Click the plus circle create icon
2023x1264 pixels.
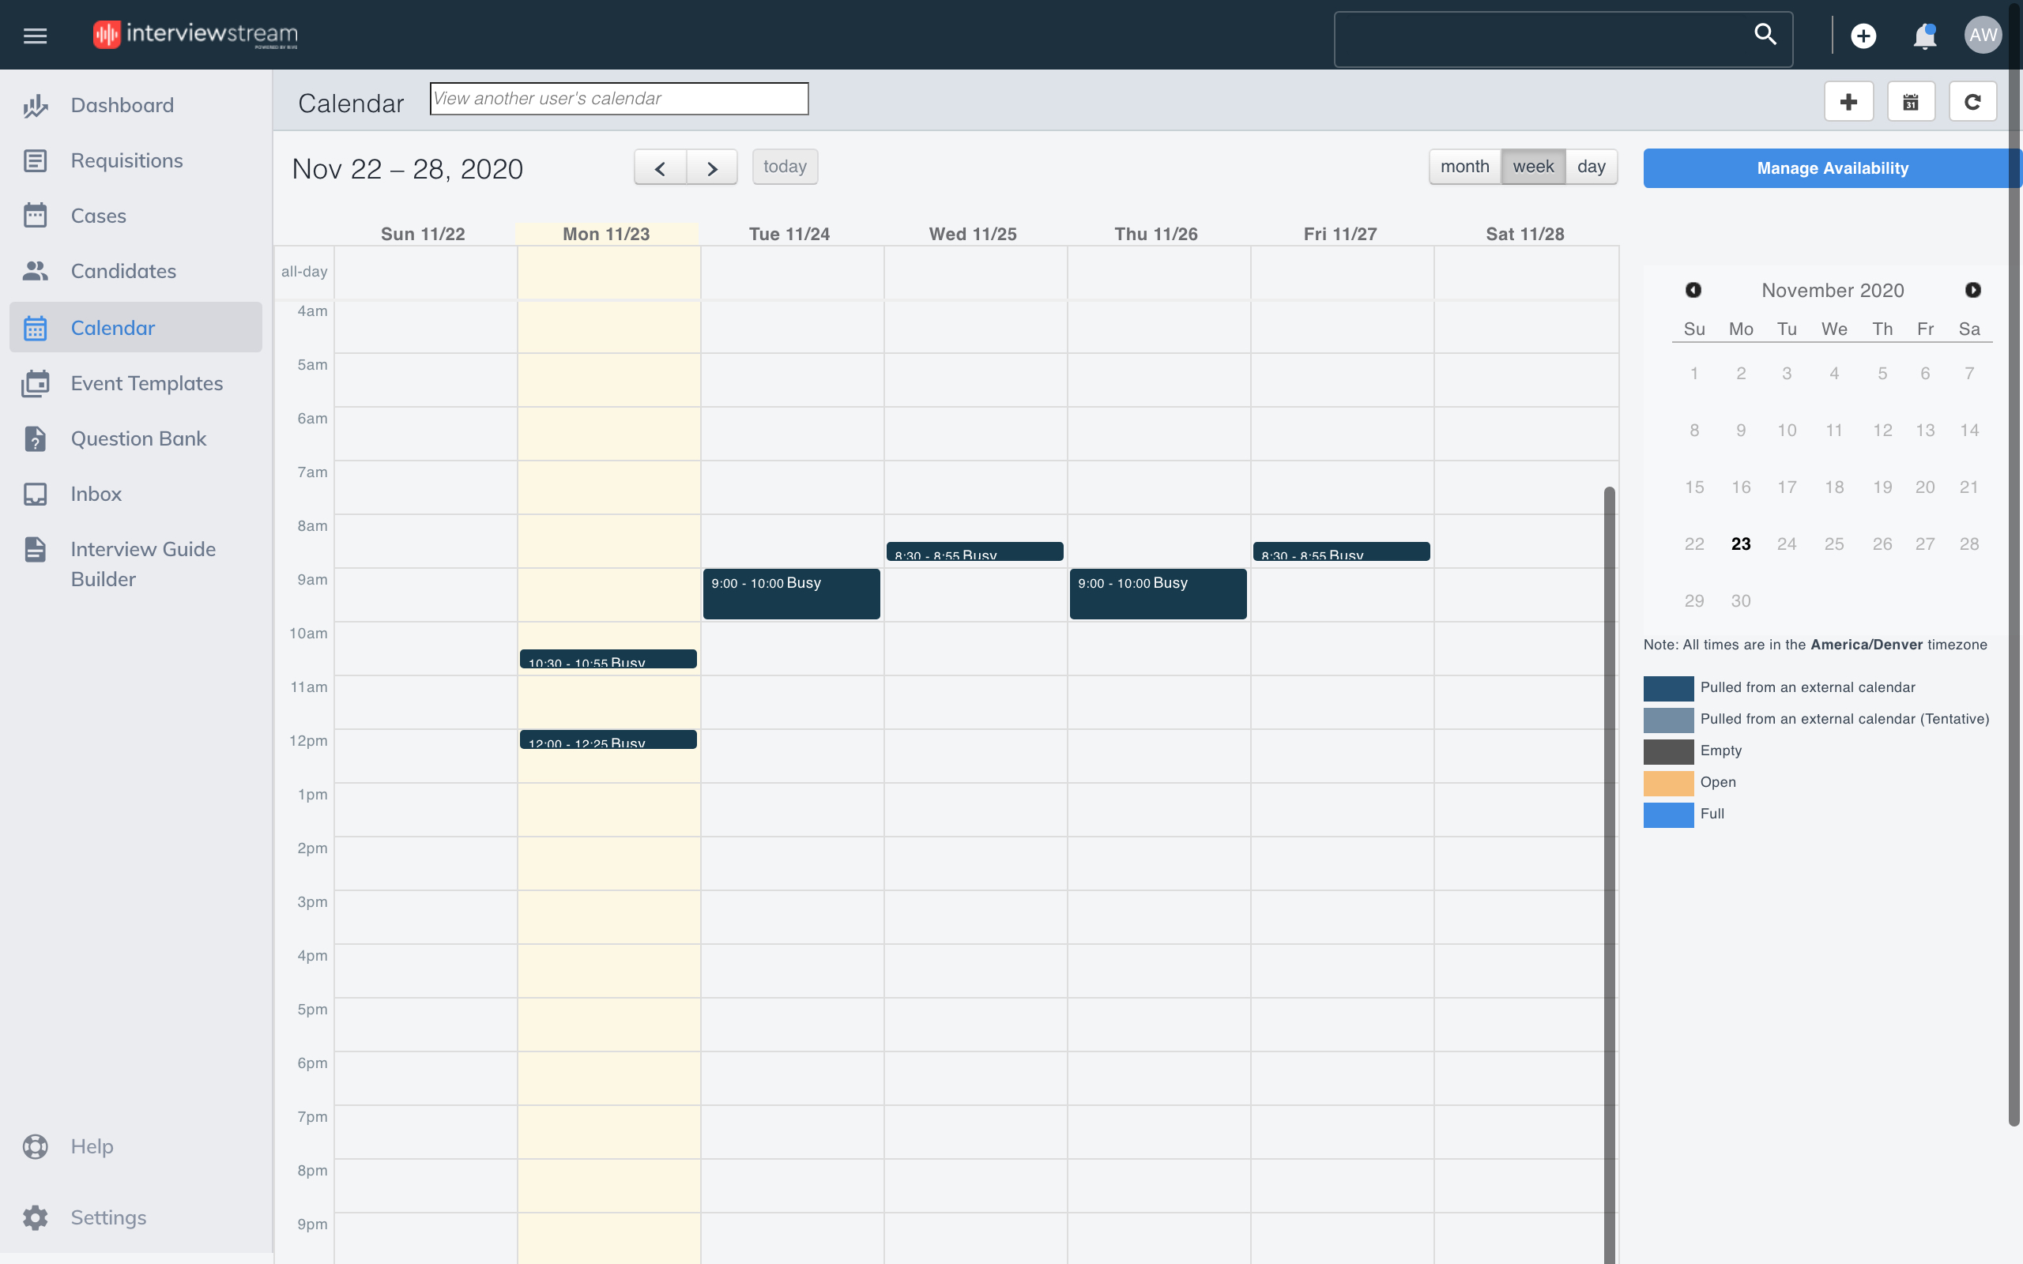pyautogui.click(x=1863, y=35)
